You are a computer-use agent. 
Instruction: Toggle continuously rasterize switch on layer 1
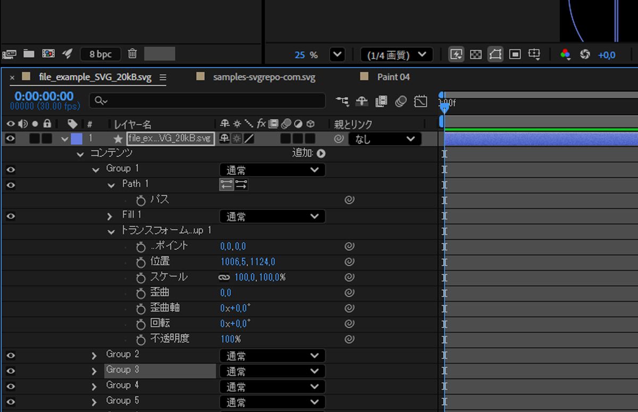tap(237, 139)
